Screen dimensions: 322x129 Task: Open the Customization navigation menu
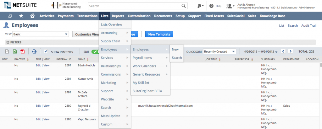point(139,16)
